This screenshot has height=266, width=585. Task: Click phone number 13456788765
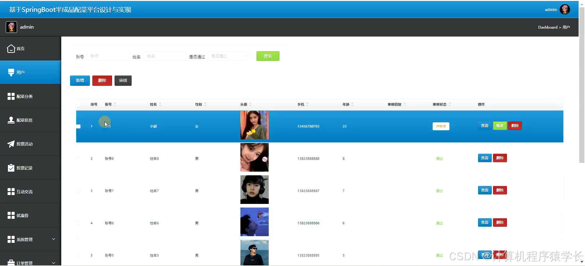point(308,126)
